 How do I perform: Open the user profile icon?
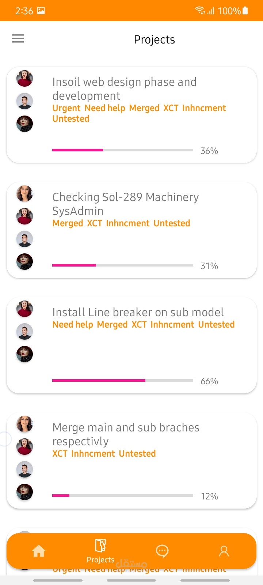[224, 551]
